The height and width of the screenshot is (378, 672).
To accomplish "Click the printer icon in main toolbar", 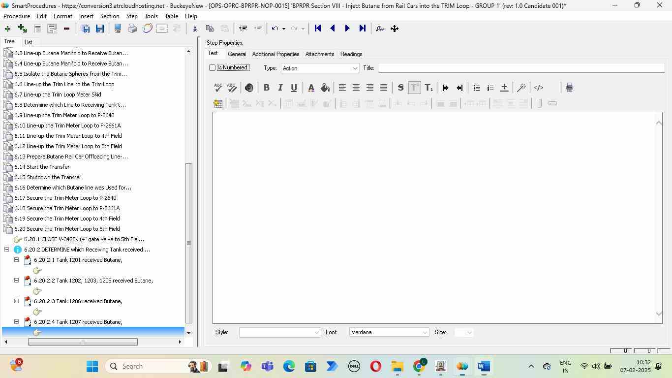I will point(132,29).
